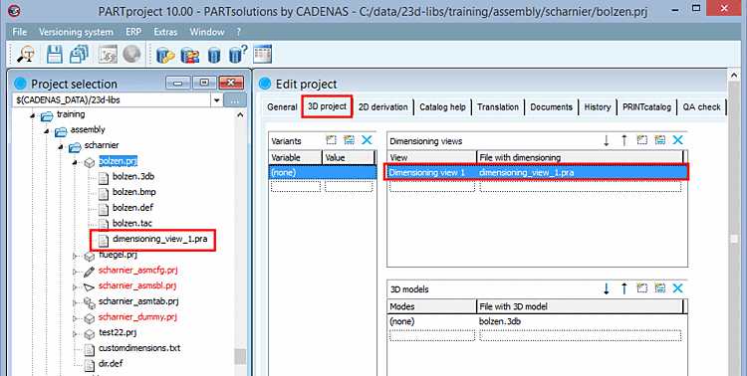Open the Versioning system menu
Screen dimensions: 747x376
[76, 32]
